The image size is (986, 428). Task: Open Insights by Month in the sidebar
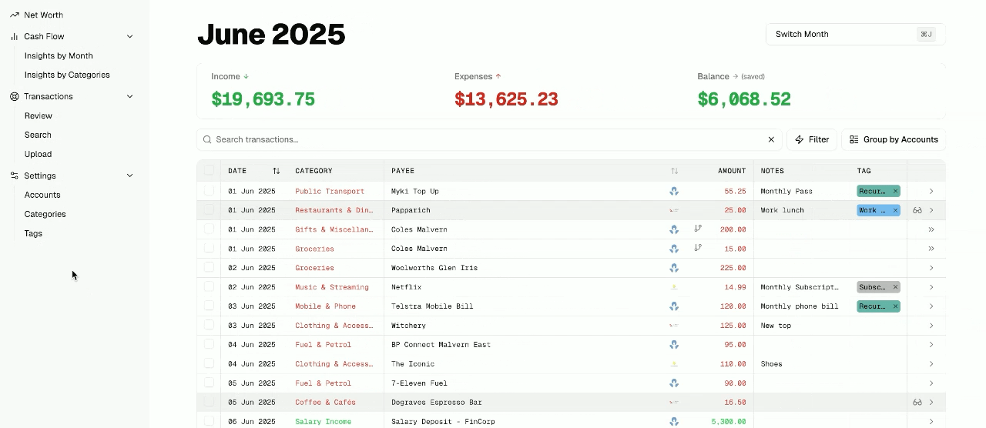coord(59,55)
